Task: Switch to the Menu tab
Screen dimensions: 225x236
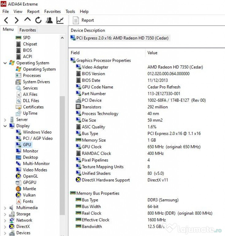Action: (x=8, y=29)
